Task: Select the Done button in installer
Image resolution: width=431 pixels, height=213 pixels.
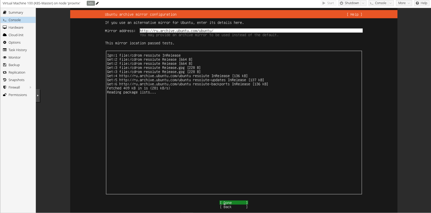Action: point(234,203)
